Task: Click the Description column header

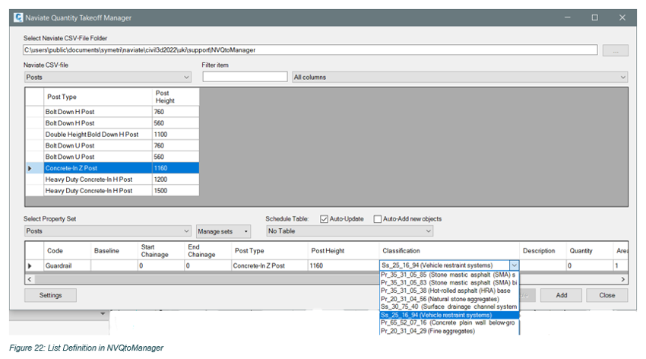Action: point(543,250)
